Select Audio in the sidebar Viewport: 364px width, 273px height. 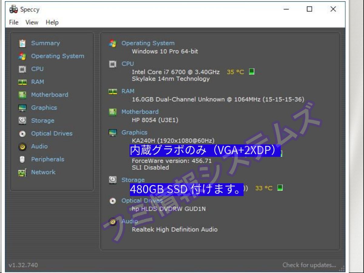coord(39,146)
